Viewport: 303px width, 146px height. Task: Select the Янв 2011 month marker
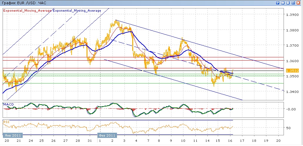coord(12,135)
